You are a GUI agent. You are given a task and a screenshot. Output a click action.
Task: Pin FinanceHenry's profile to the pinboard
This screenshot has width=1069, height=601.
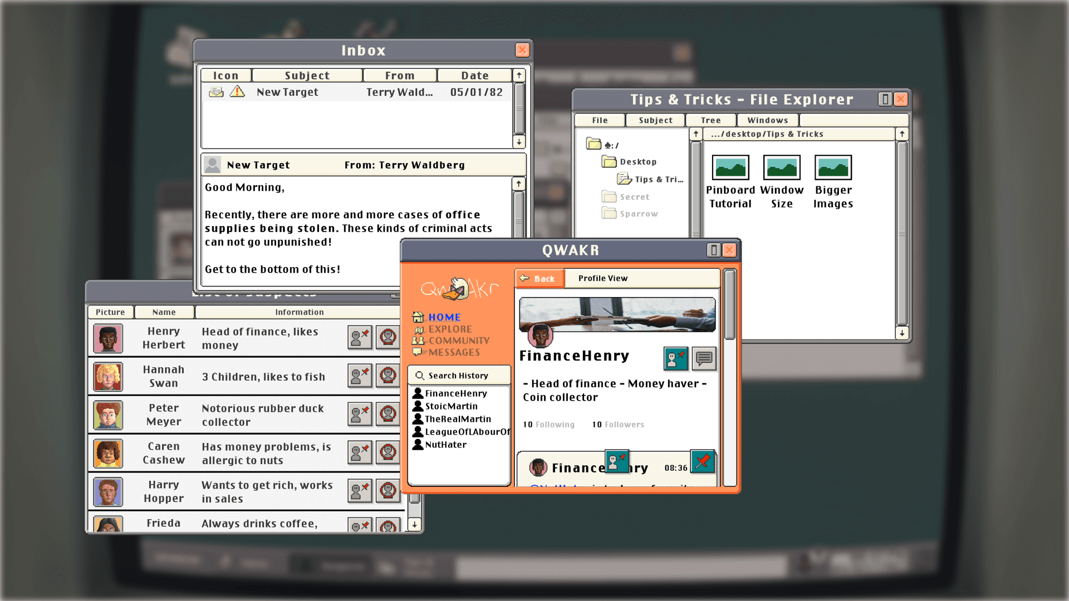tap(675, 358)
